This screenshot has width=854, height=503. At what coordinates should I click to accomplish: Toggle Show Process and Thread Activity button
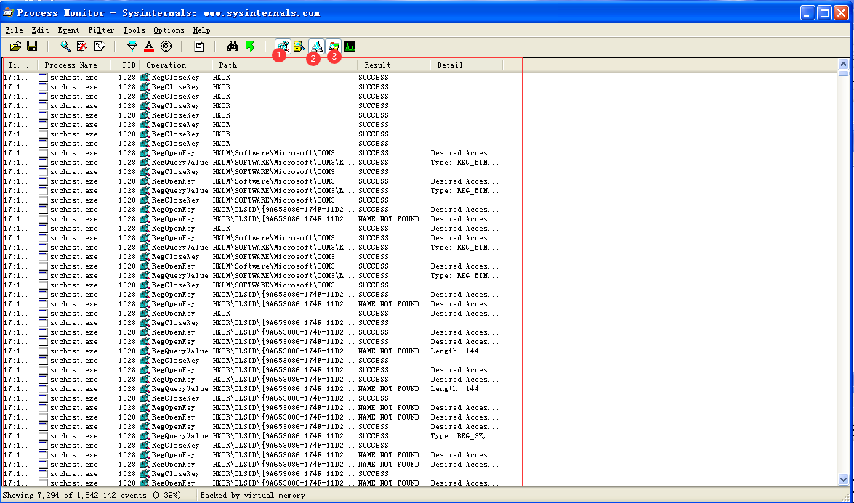[x=334, y=46]
